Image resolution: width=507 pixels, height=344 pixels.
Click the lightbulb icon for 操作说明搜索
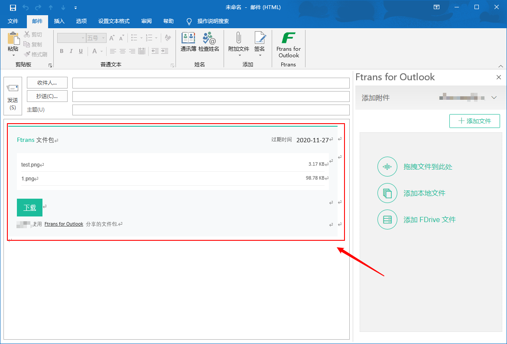[x=189, y=21]
